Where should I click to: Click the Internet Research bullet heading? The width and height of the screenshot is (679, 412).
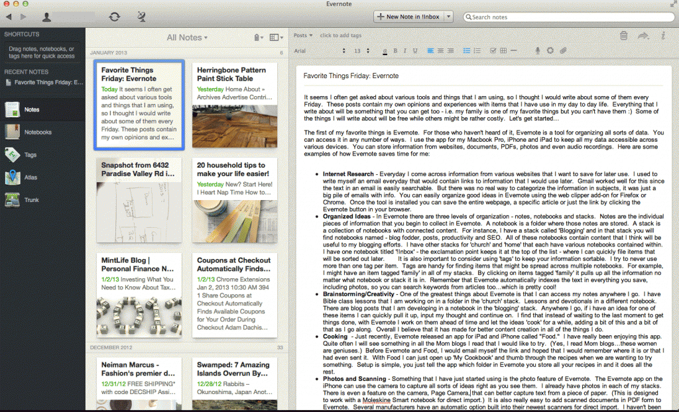[x=348, y=174]
